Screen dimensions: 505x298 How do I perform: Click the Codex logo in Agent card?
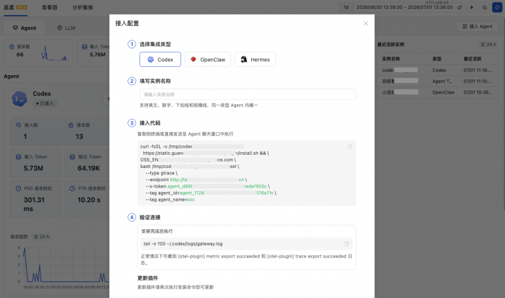(x=20, y=98)
